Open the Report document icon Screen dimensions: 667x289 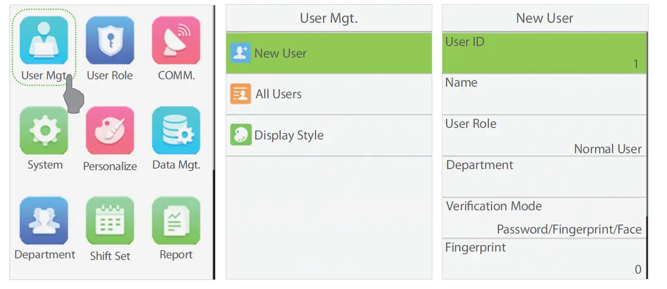coord(176,220)
